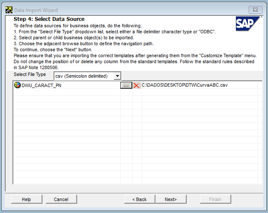Screen dimensions: 268x213
Task: Proceed with the Next> button
Action: click(171, 199)
